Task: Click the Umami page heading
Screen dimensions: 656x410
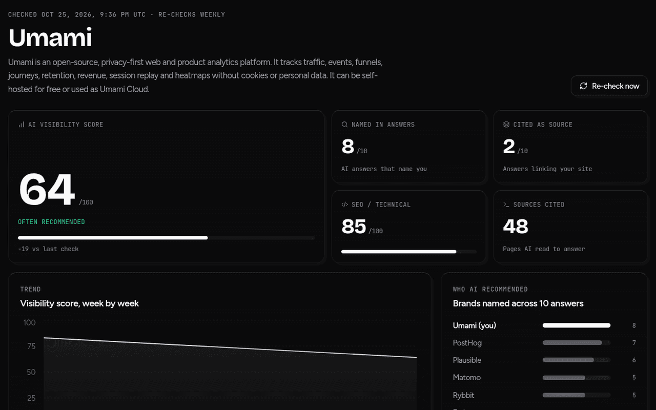Action: (50, 37)
